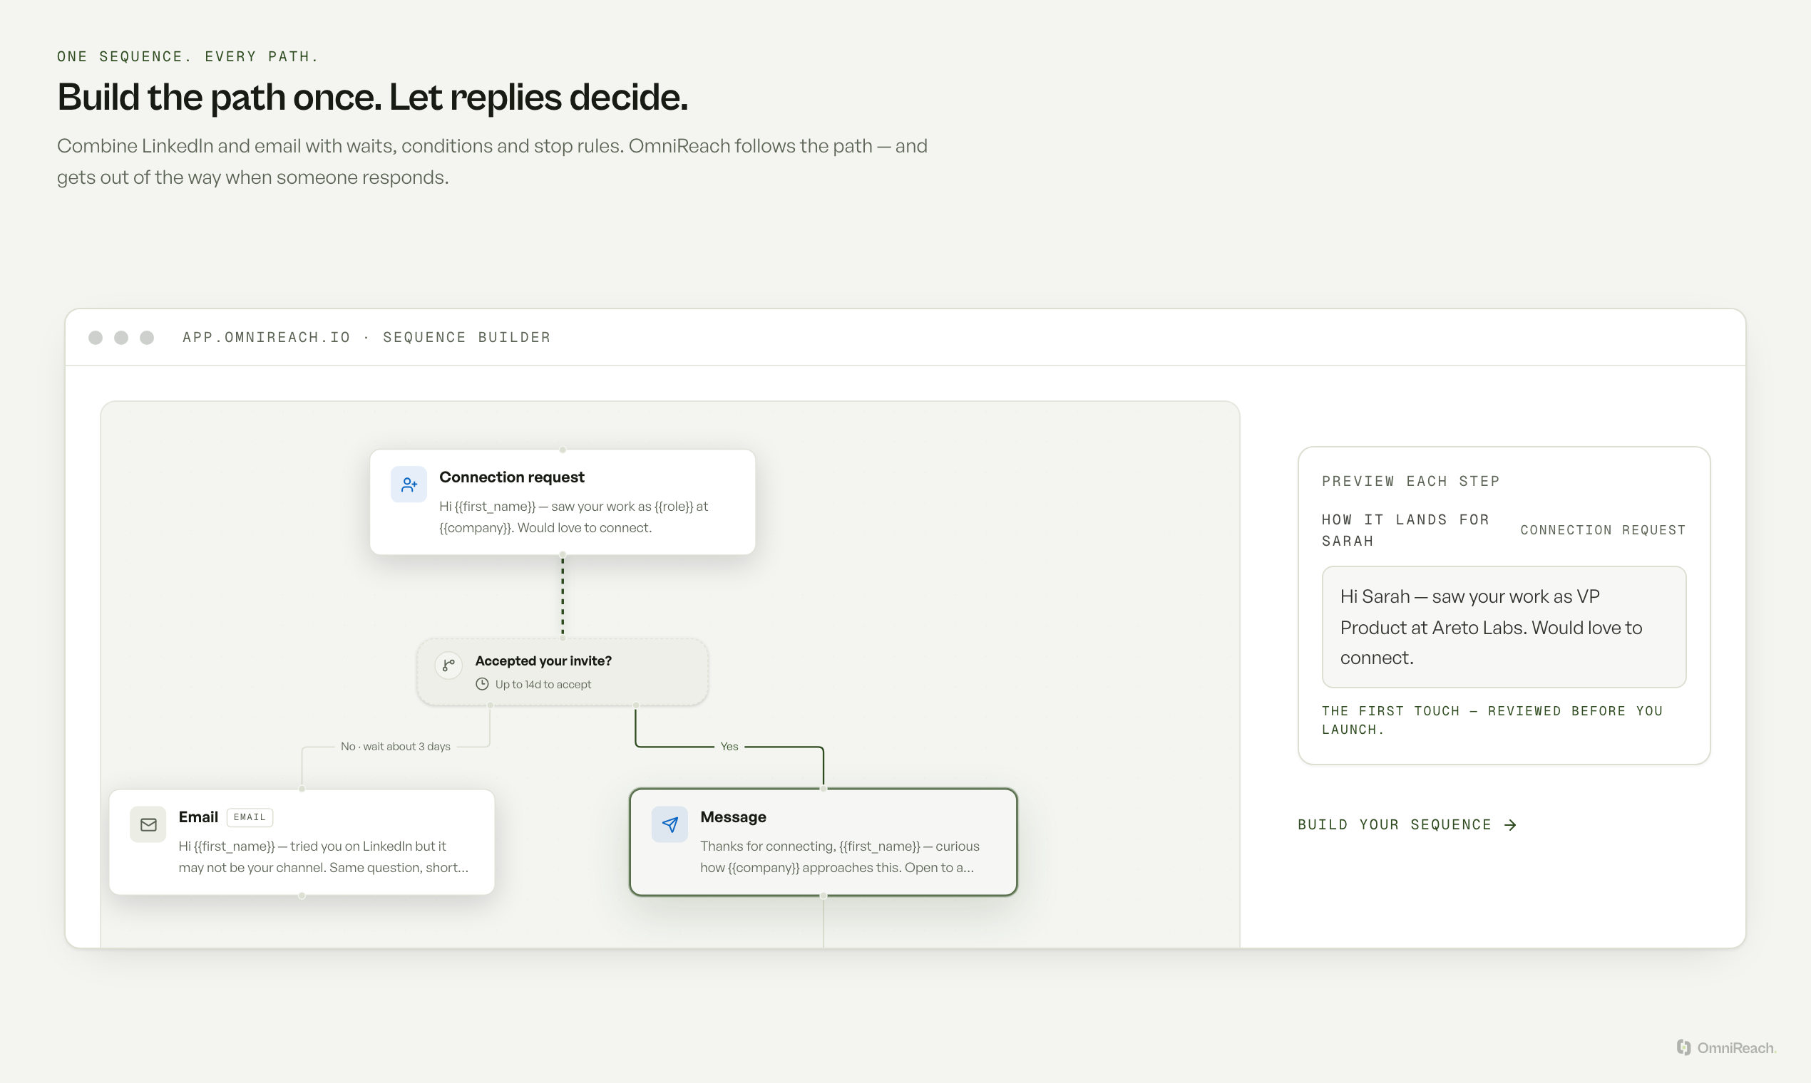The width and height of the screenshot is (1811, 1083).
Task: Open the Build your sequence link
Action: coord(1407,824)
